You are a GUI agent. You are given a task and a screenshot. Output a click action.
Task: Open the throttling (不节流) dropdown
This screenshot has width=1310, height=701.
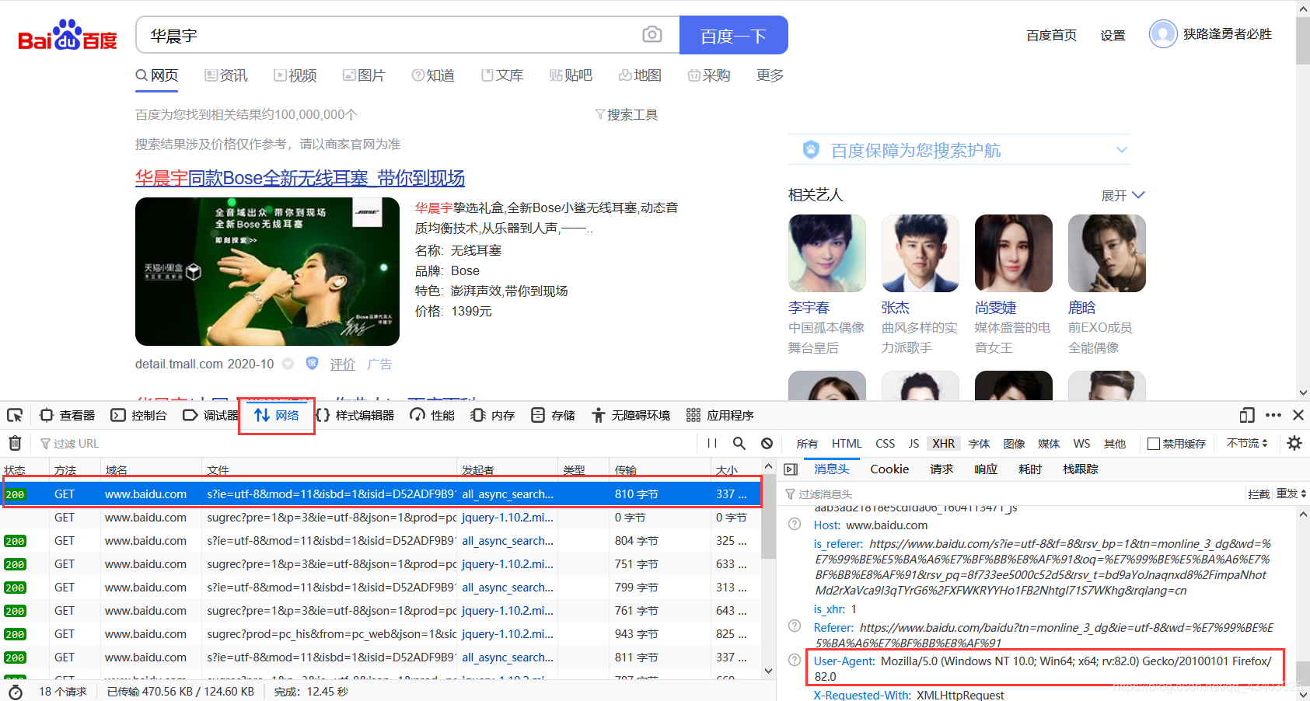(x=1247, y=443)
